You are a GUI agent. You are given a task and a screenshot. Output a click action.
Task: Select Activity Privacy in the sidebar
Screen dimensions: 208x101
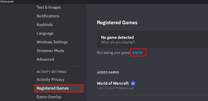(50, 80)
